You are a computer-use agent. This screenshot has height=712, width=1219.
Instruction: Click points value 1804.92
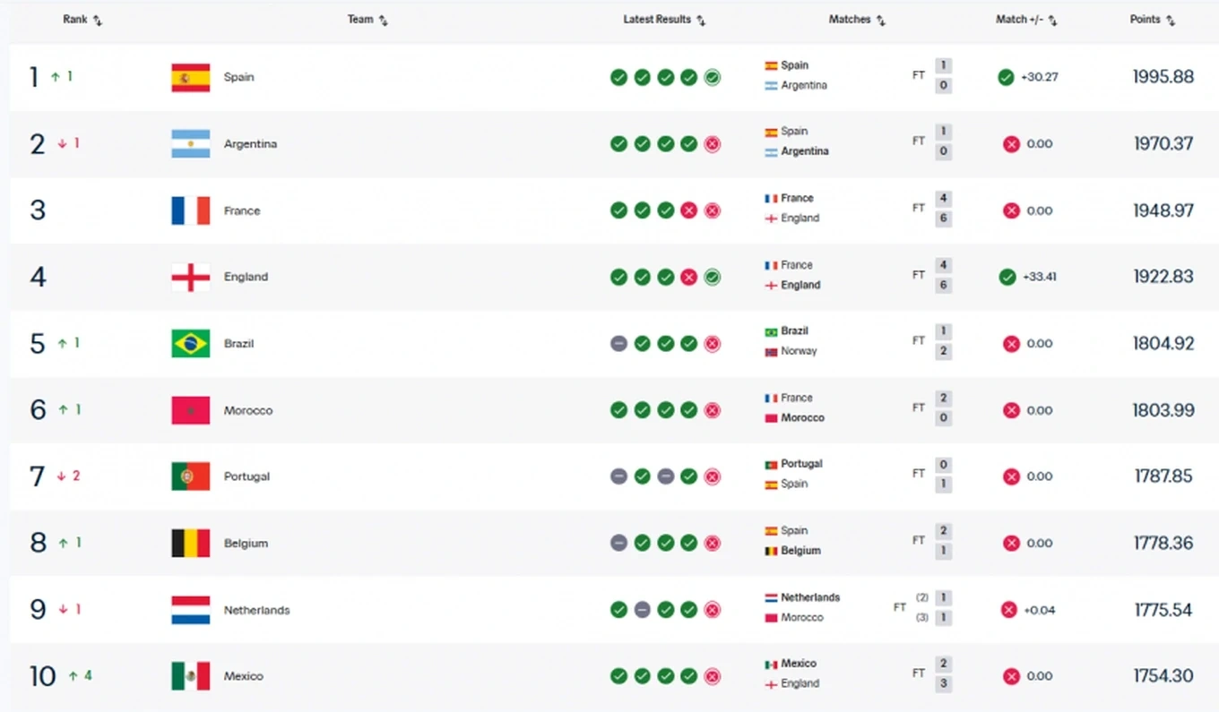(1163, 344)
